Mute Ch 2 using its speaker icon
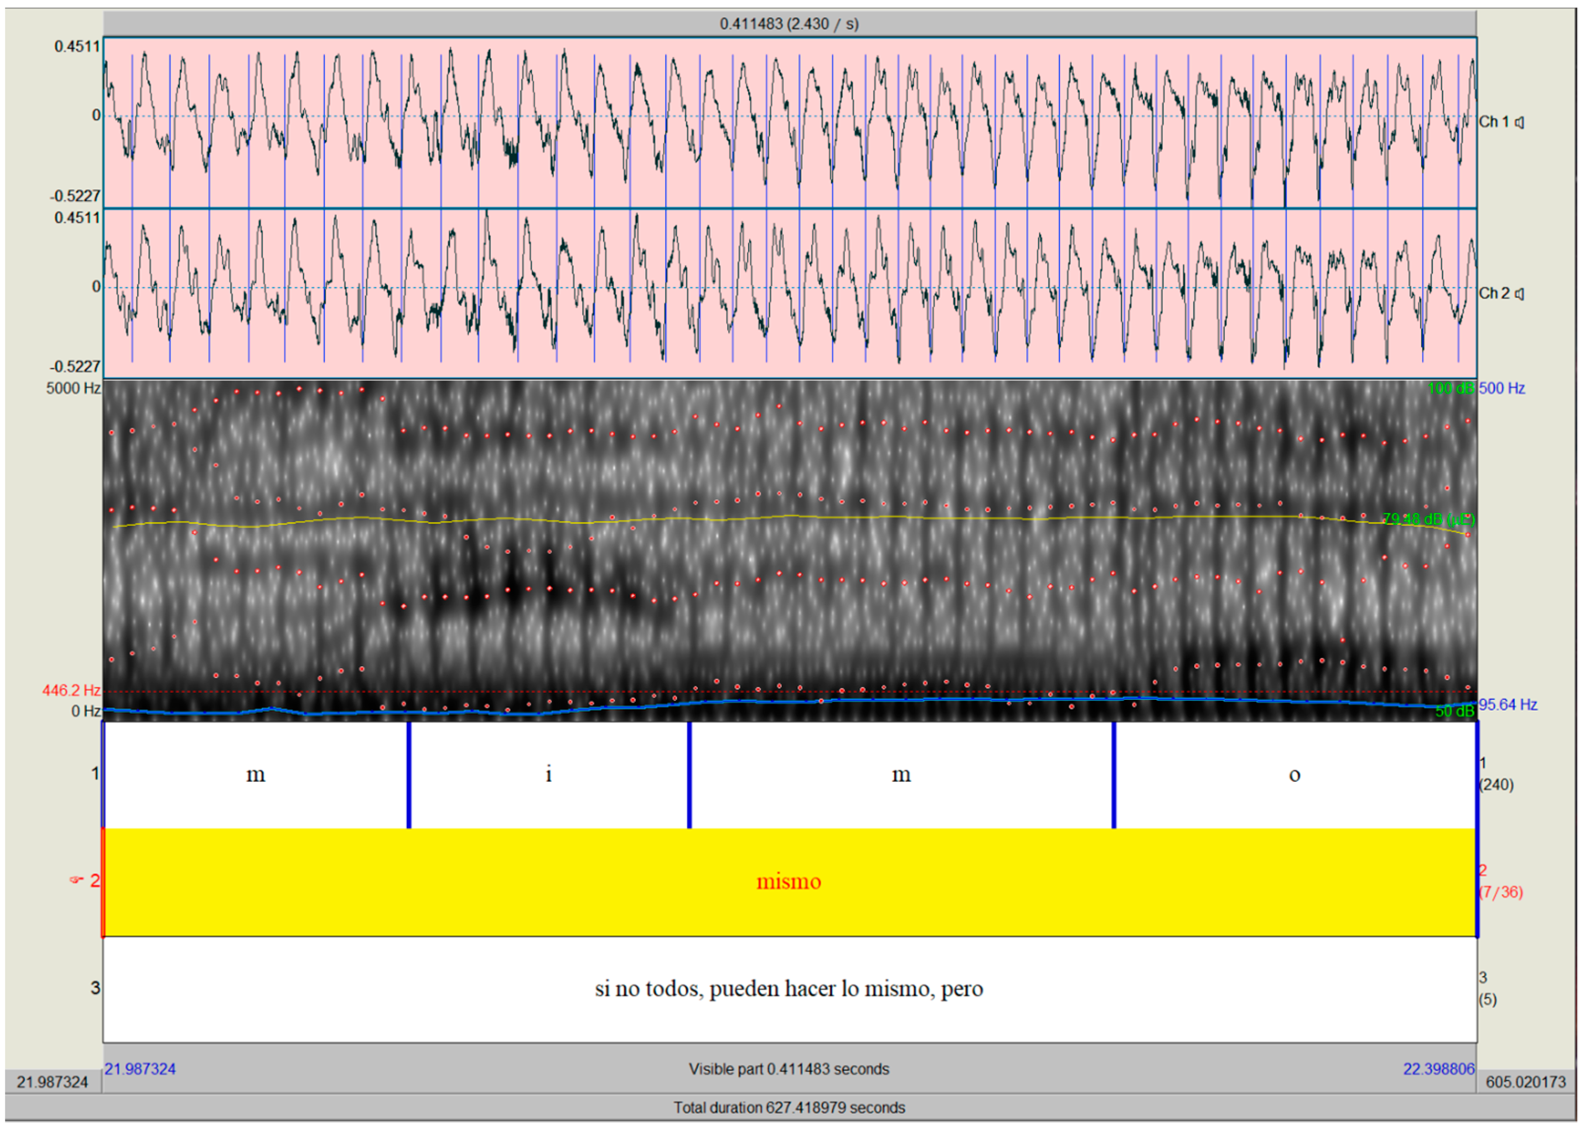The image size is (1585, 1133). pyautogui.click(x=1520, y=294)
